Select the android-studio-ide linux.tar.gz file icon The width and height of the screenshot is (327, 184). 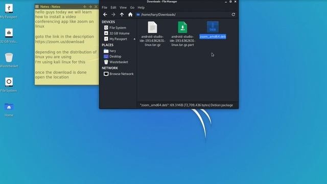coord(152,27)
